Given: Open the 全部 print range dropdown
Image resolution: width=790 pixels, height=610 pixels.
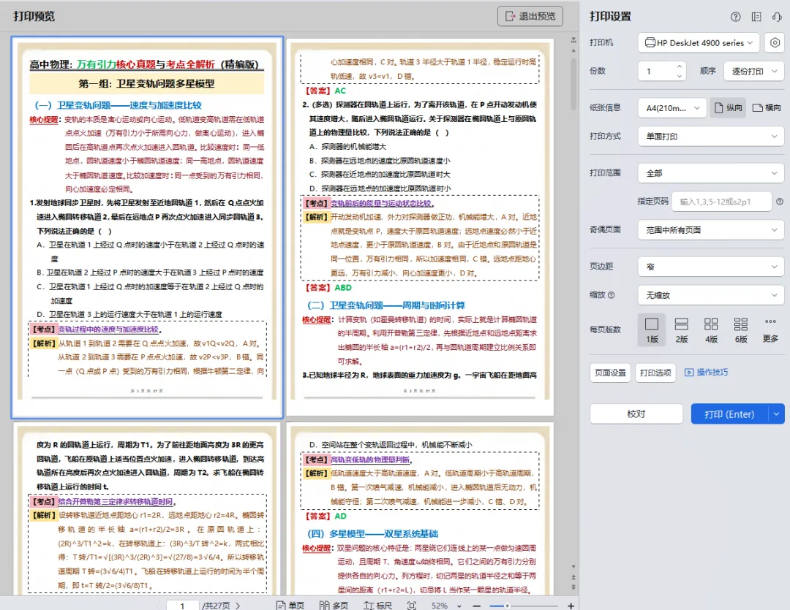Looking at the screenshot, I should (711, 173).
